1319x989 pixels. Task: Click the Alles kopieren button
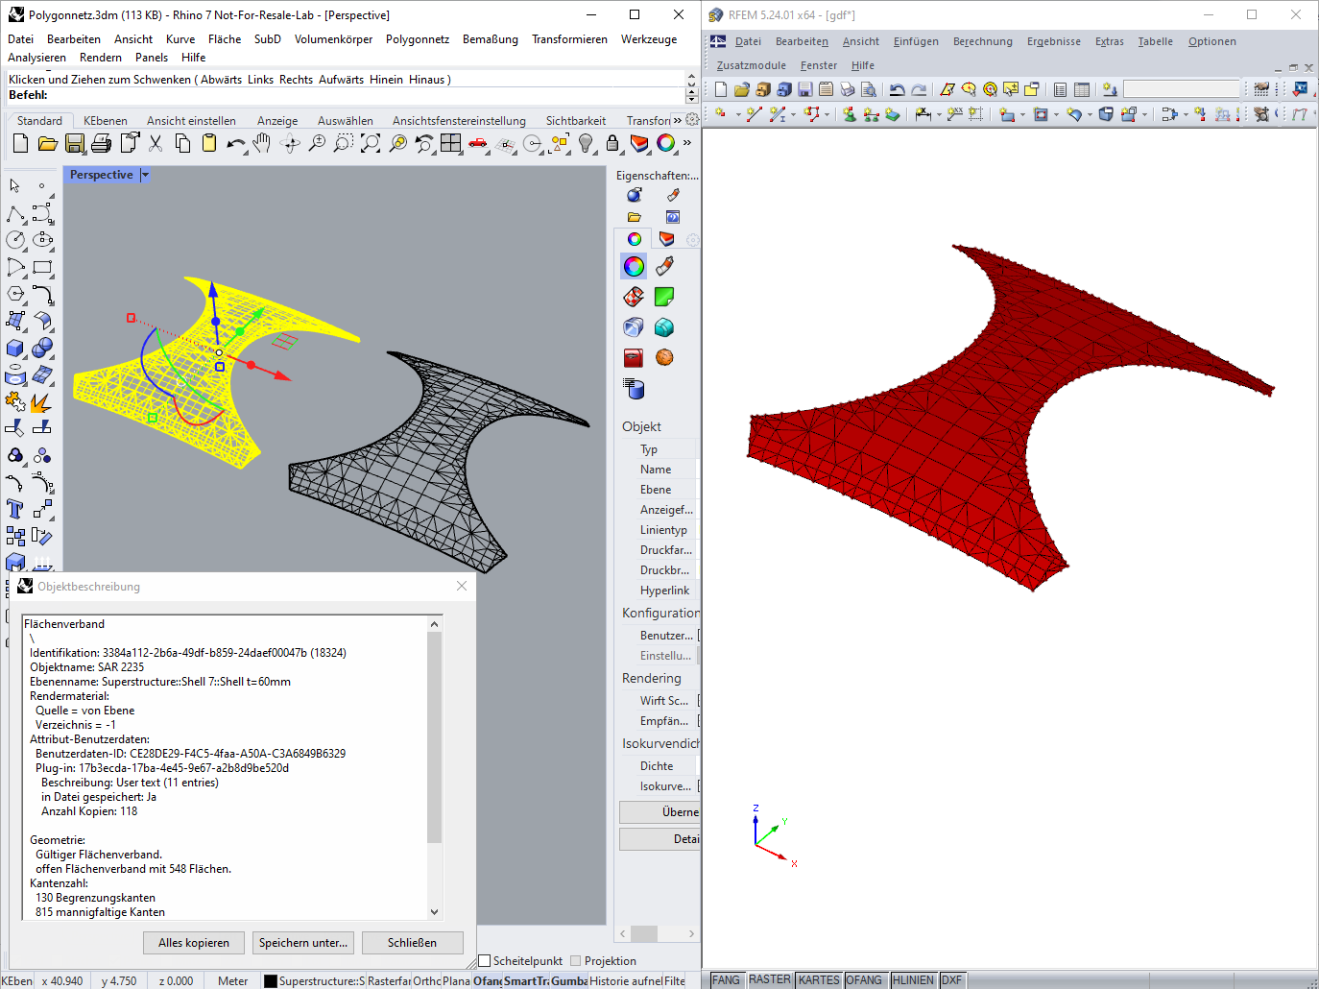194,943
